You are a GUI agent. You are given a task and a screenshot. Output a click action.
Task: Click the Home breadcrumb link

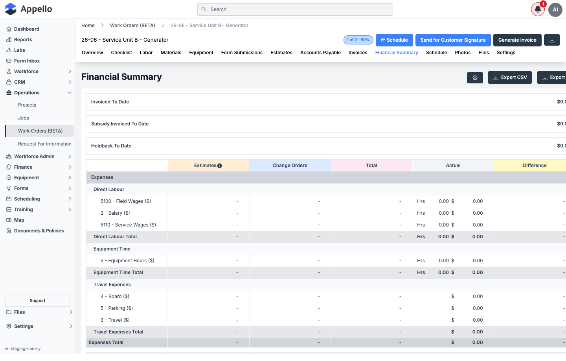click(88, 26)
